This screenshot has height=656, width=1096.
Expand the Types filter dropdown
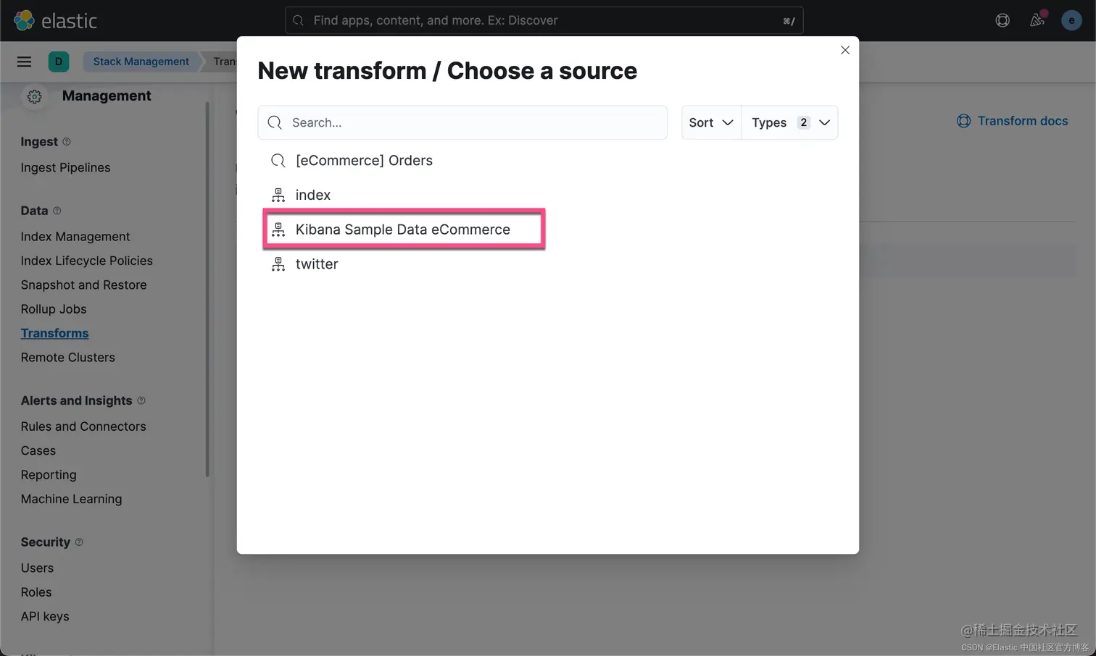[790, 122]
